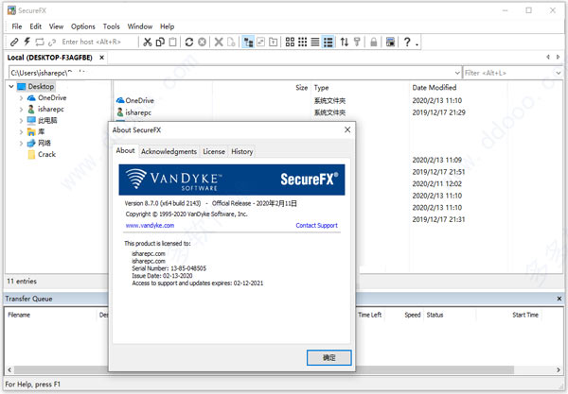Toggle the folder tree view icon
568x394 pixels.
[248, 42]
